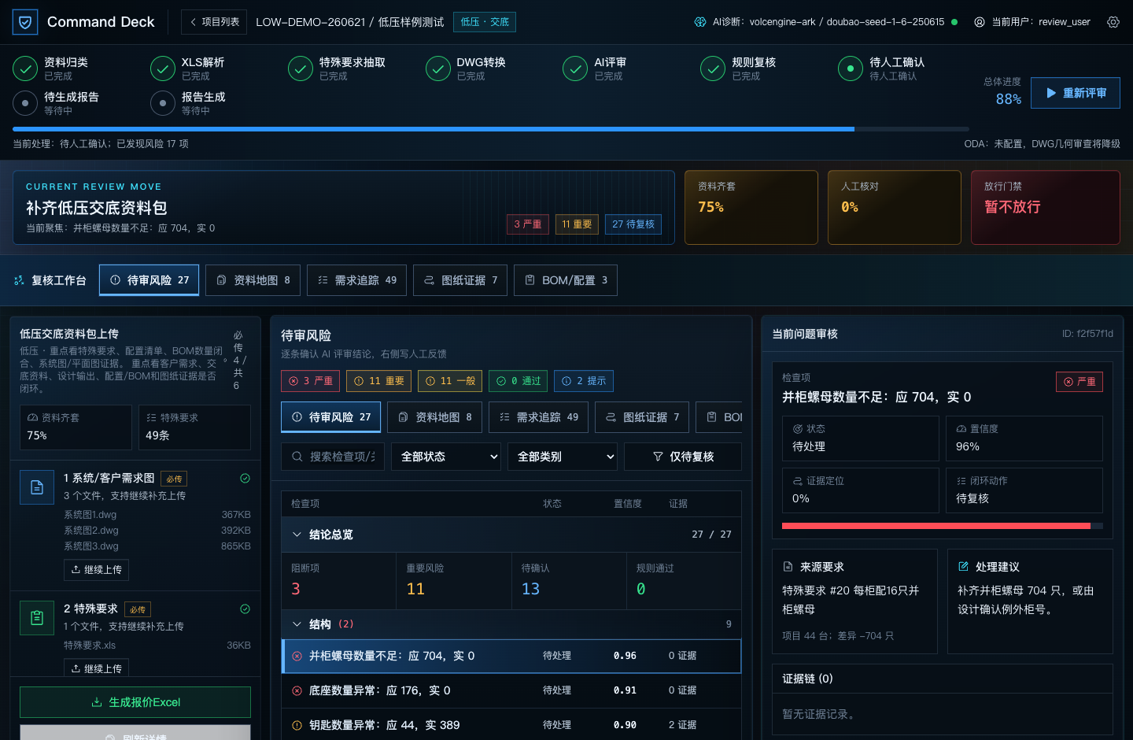The width and height of the screenshot is (1133, 740).
Task: Click 继续上传 under 特殊要求
Action: [x=97, y=668]
